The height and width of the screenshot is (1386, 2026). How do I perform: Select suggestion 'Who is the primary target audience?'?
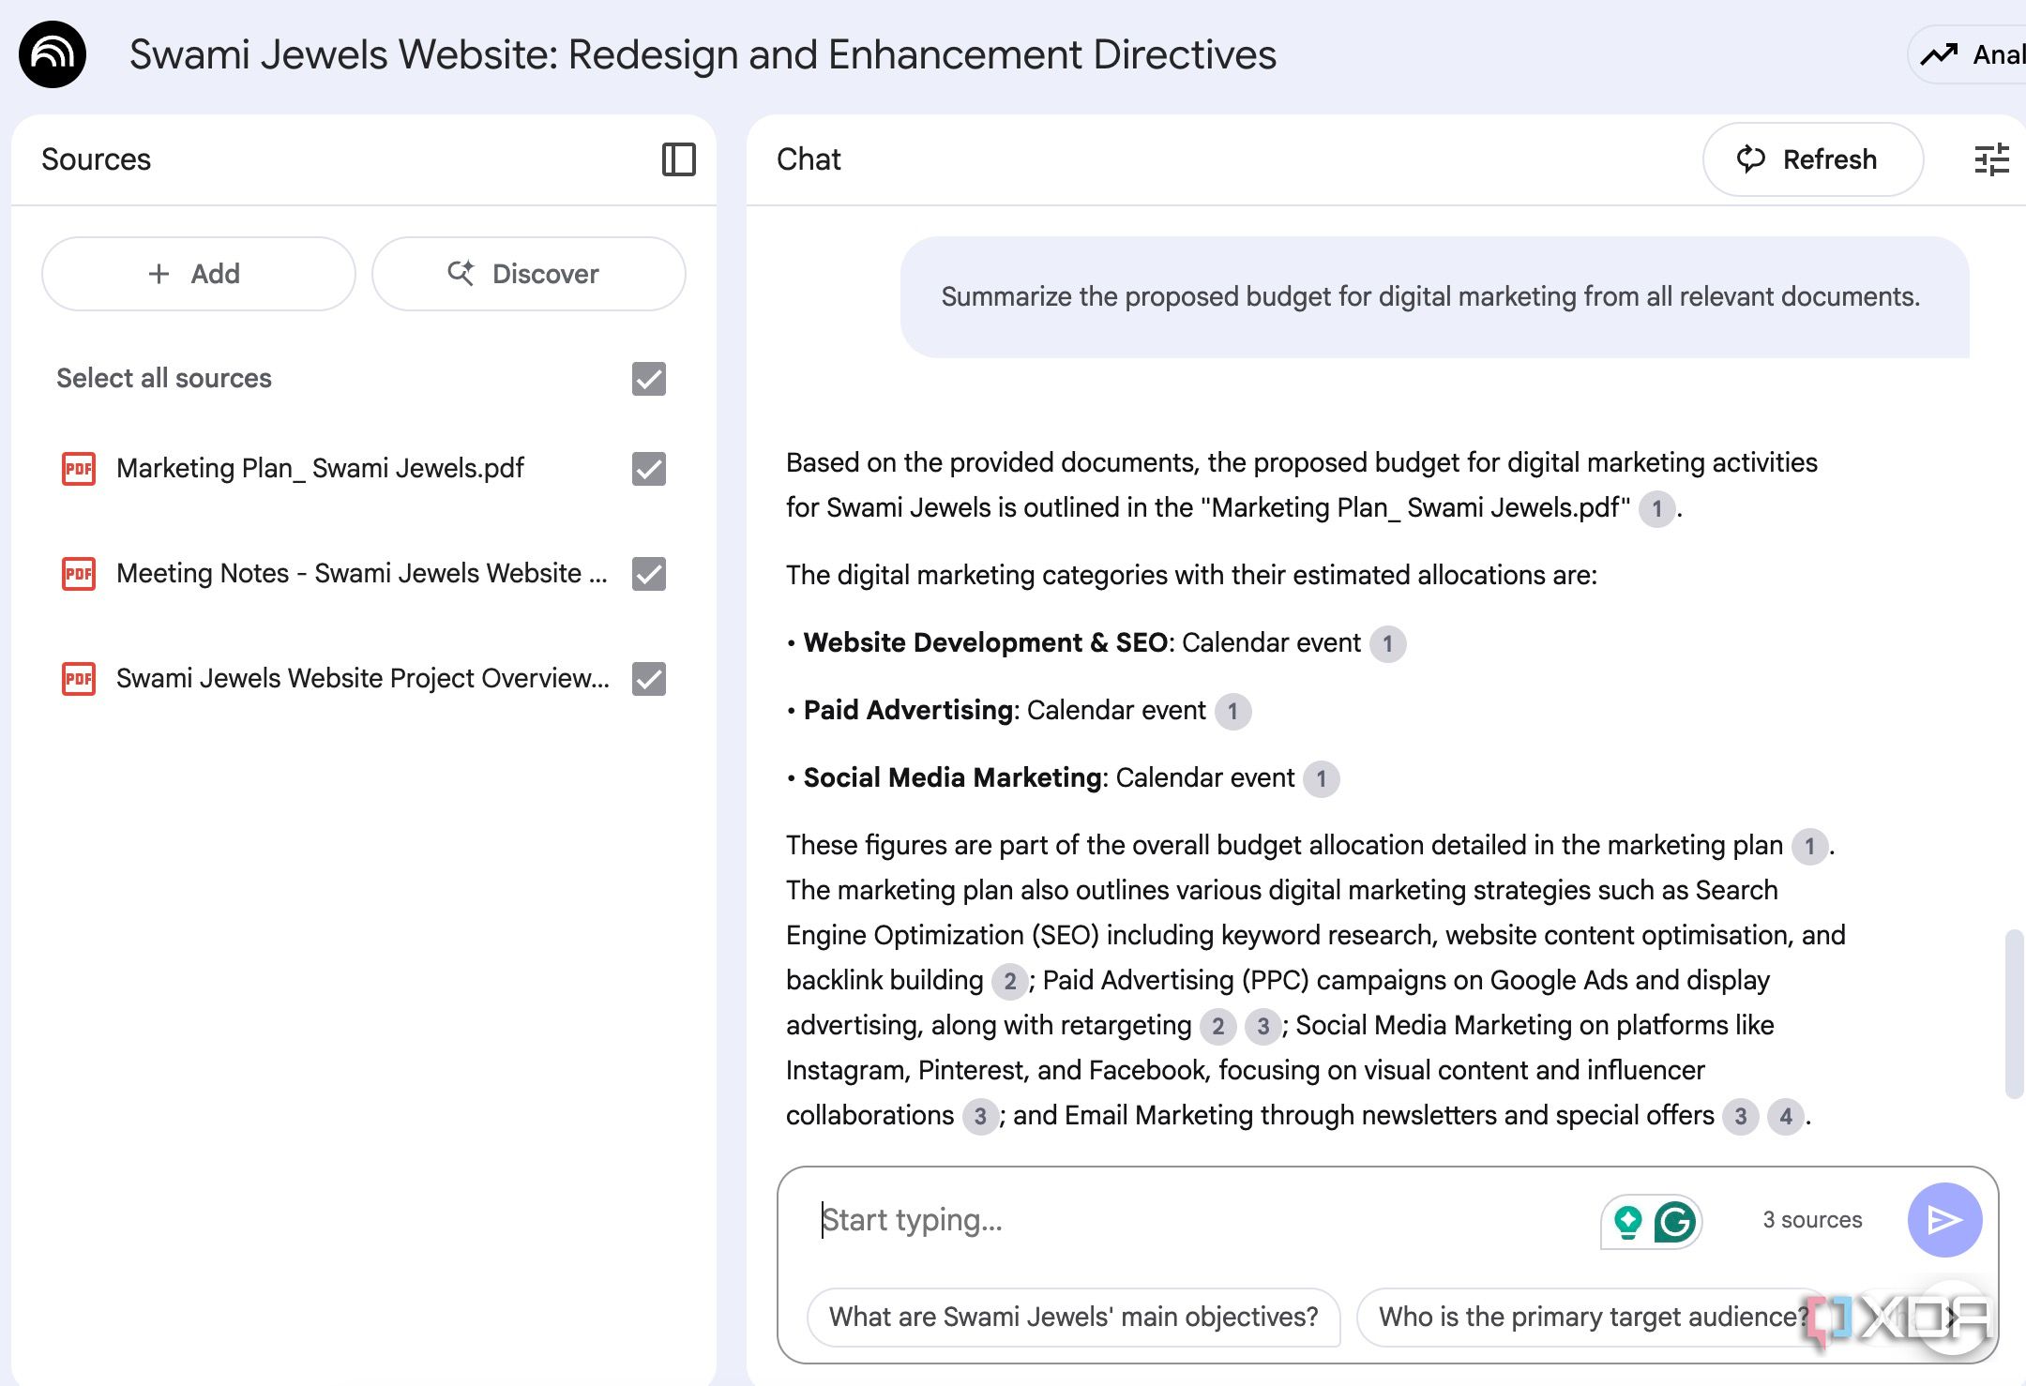1593,1317
